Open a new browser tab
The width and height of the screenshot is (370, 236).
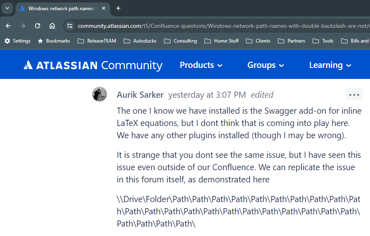pyautogui.click(x=118, y=9)
